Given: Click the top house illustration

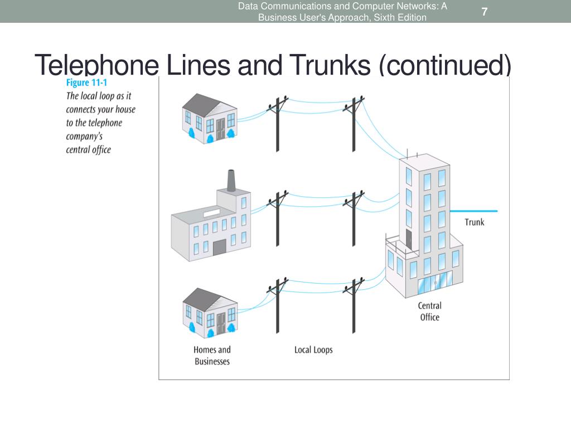Looking at the screenshot, I should [210, 119].
